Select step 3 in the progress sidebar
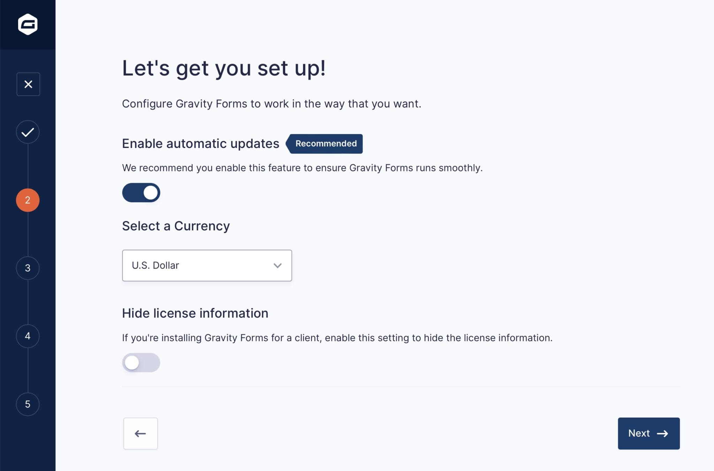 tap(28, 268)
